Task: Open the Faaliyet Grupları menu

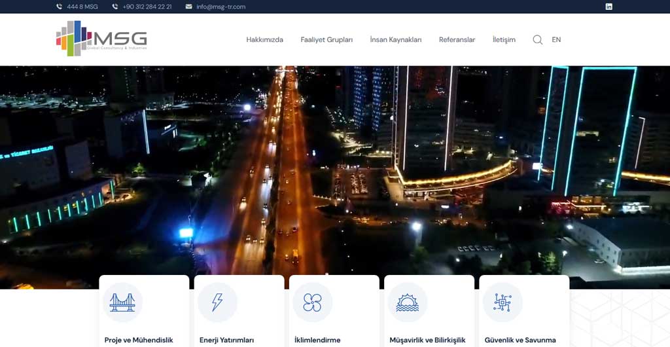Action: tap(327, 40)
